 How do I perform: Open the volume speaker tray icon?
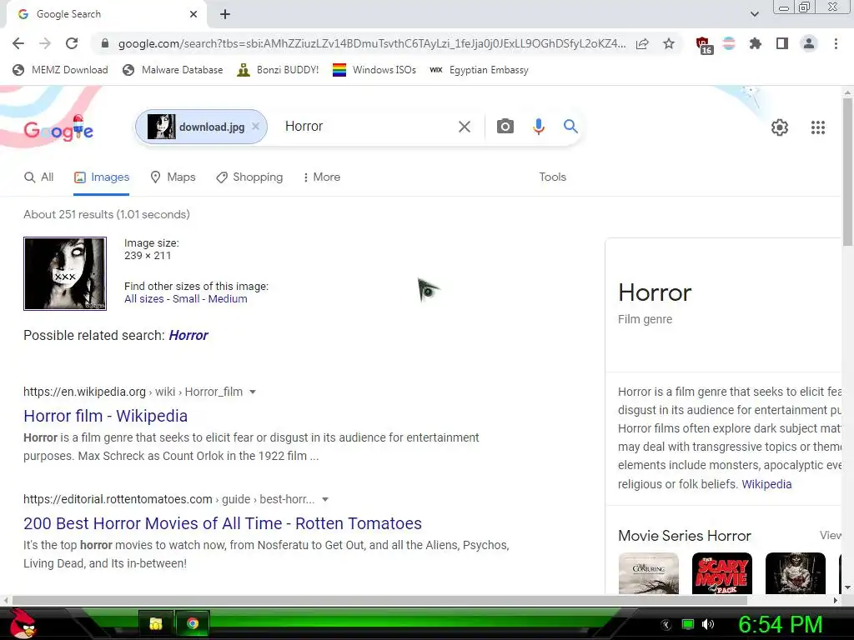pyautogui.click(x=708, y=624)
